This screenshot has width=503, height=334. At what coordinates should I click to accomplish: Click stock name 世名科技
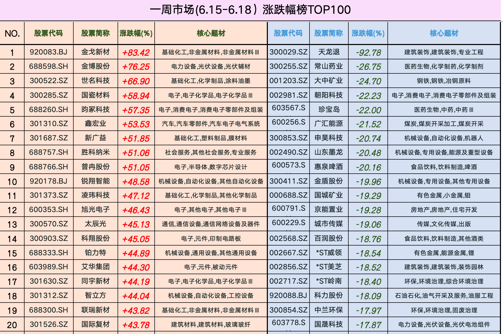click(x=95, y=81)
